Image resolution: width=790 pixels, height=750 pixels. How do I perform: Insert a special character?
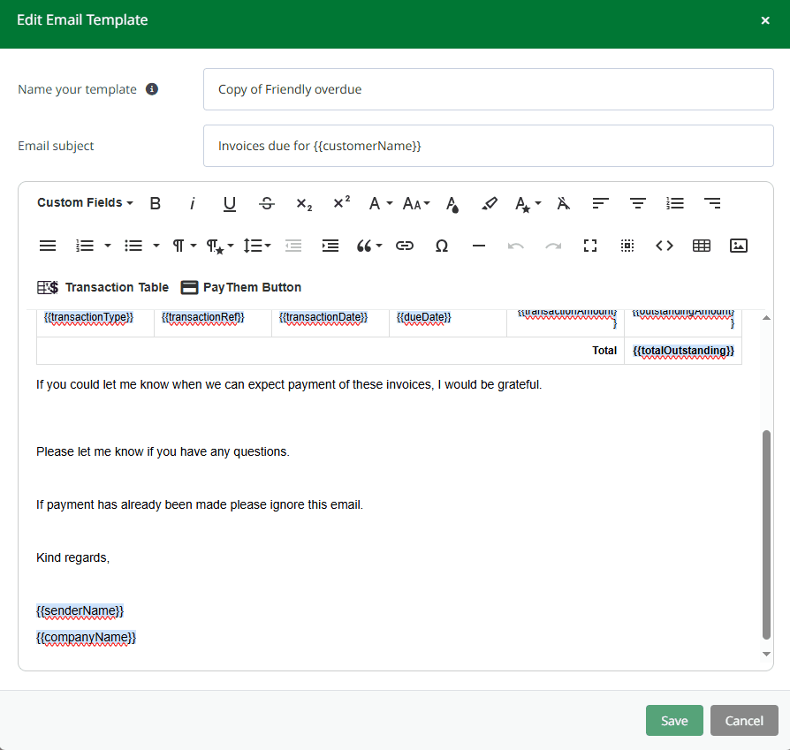click(x=441, y=246)
